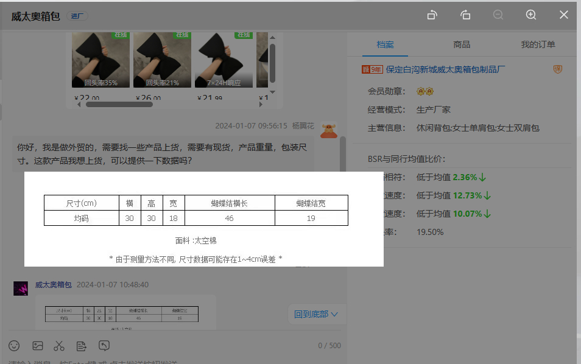Rotate the image clockwise
Screen dimensions: 581x364
point(466,15)
